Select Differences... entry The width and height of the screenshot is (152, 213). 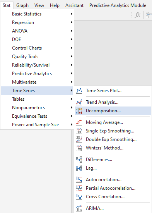[x=113, y=160]
